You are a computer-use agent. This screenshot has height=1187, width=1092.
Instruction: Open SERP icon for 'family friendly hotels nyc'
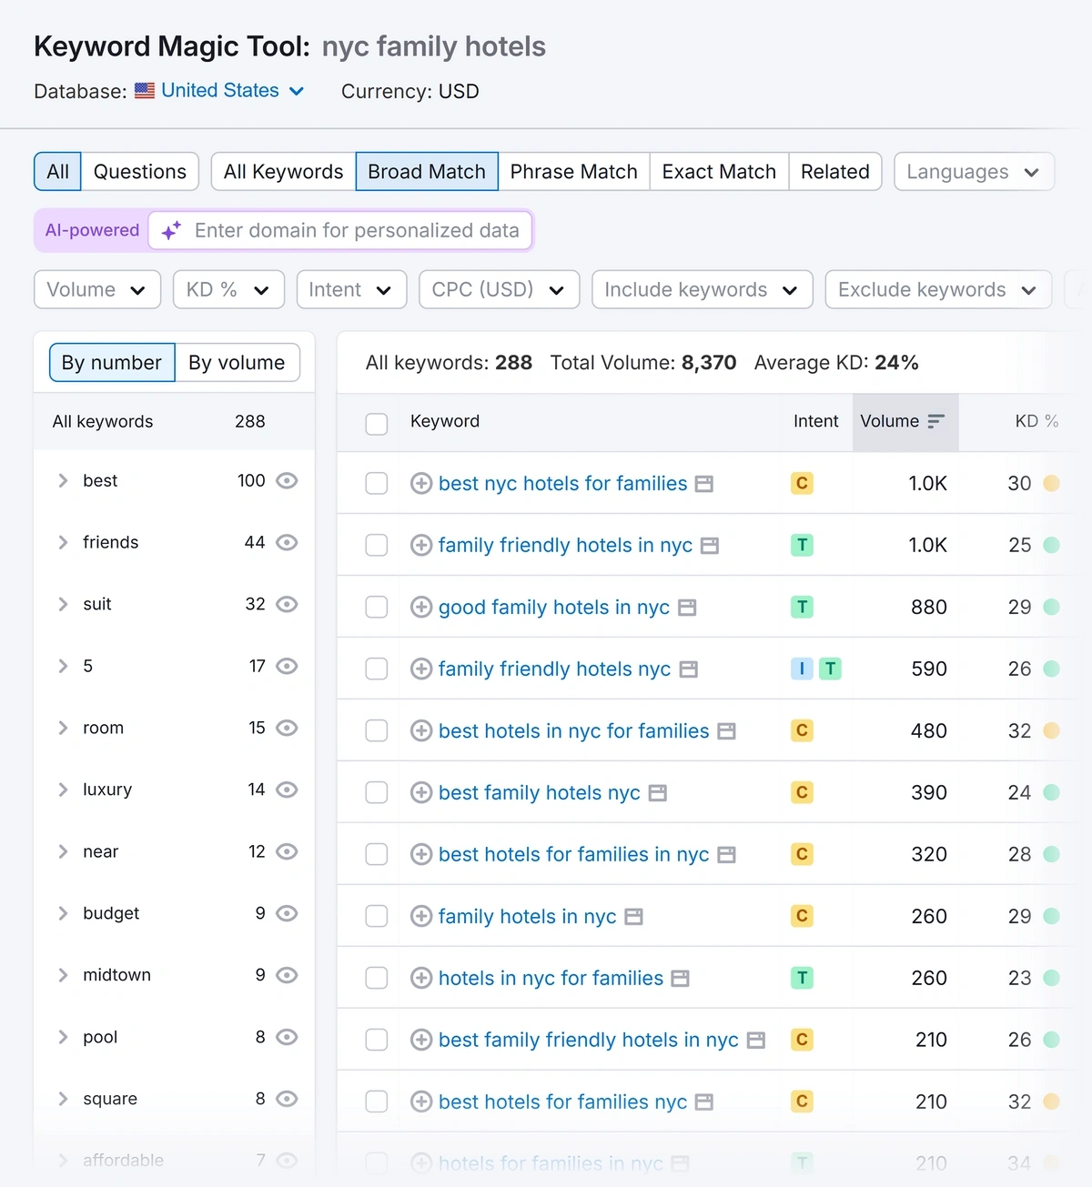[689, 669]
